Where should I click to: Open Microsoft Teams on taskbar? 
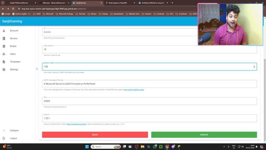tap(130, 147)
